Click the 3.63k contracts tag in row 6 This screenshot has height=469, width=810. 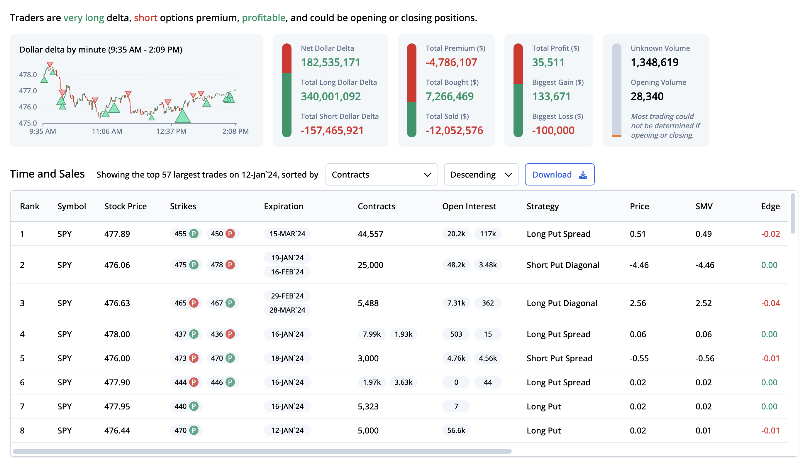click(x=404, y=382)
